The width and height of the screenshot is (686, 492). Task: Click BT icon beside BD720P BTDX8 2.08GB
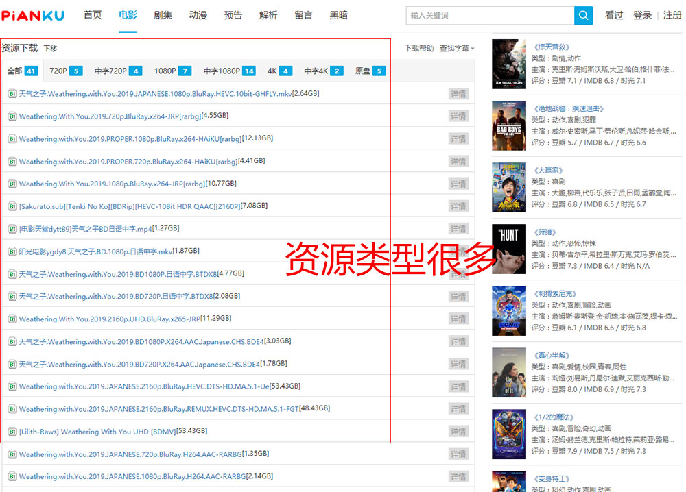12,297
